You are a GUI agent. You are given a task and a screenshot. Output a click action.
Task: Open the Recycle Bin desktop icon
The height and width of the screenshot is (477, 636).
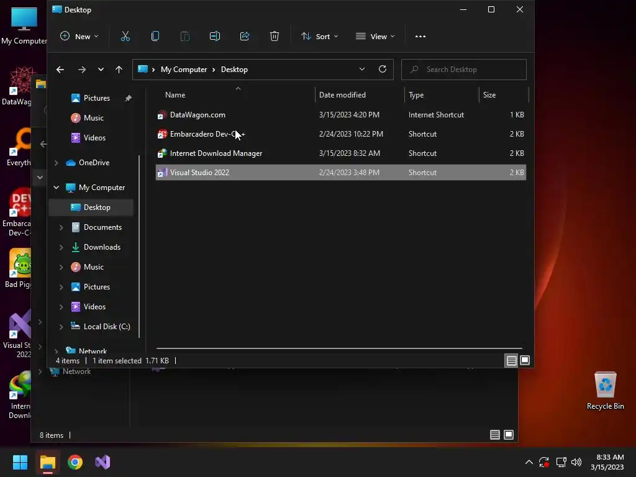coord(605,391)
